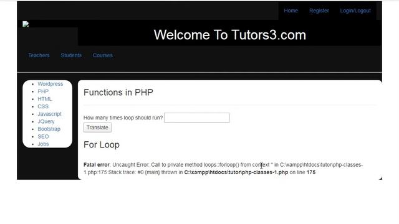Open the Students menu item
Screen dimensions: 399x224
(71, 55)
